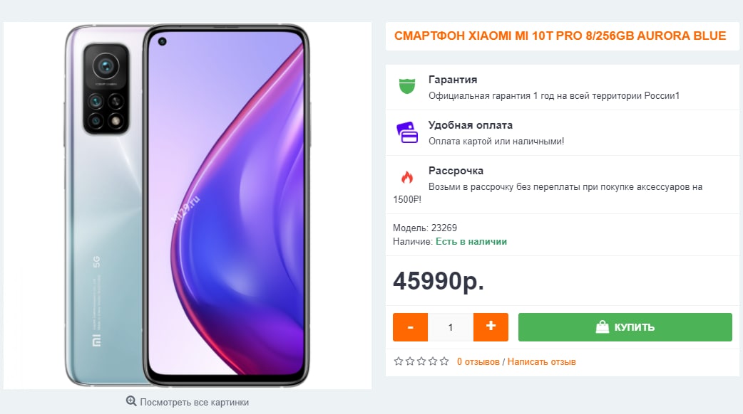Click the shopping bag icon on the Купить button

[x=602, y=327]
